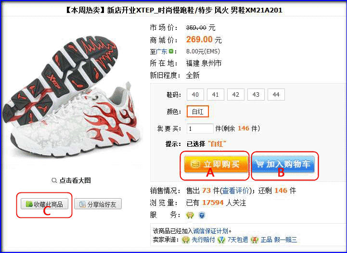Click the shoe product image to enlarge
The width and height of the screenshot is (347, 253).
click(x=71, y=97)
